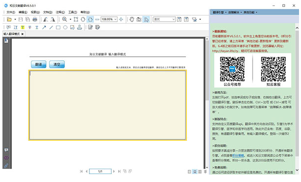301x182 pixels.
Task: Open the 编辑 menu
Action: click(x=23, y=12)
